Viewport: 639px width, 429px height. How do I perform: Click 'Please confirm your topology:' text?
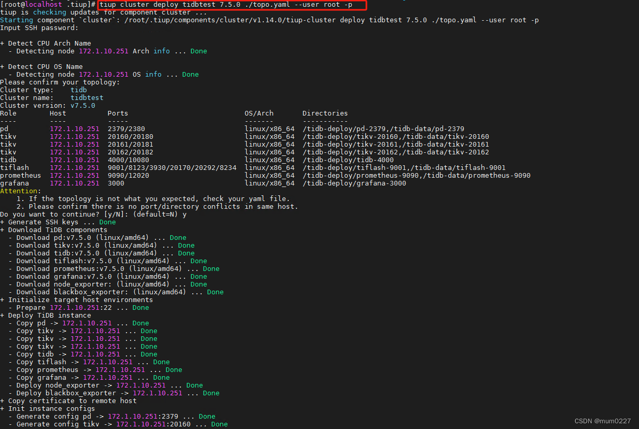pos(60,82)
